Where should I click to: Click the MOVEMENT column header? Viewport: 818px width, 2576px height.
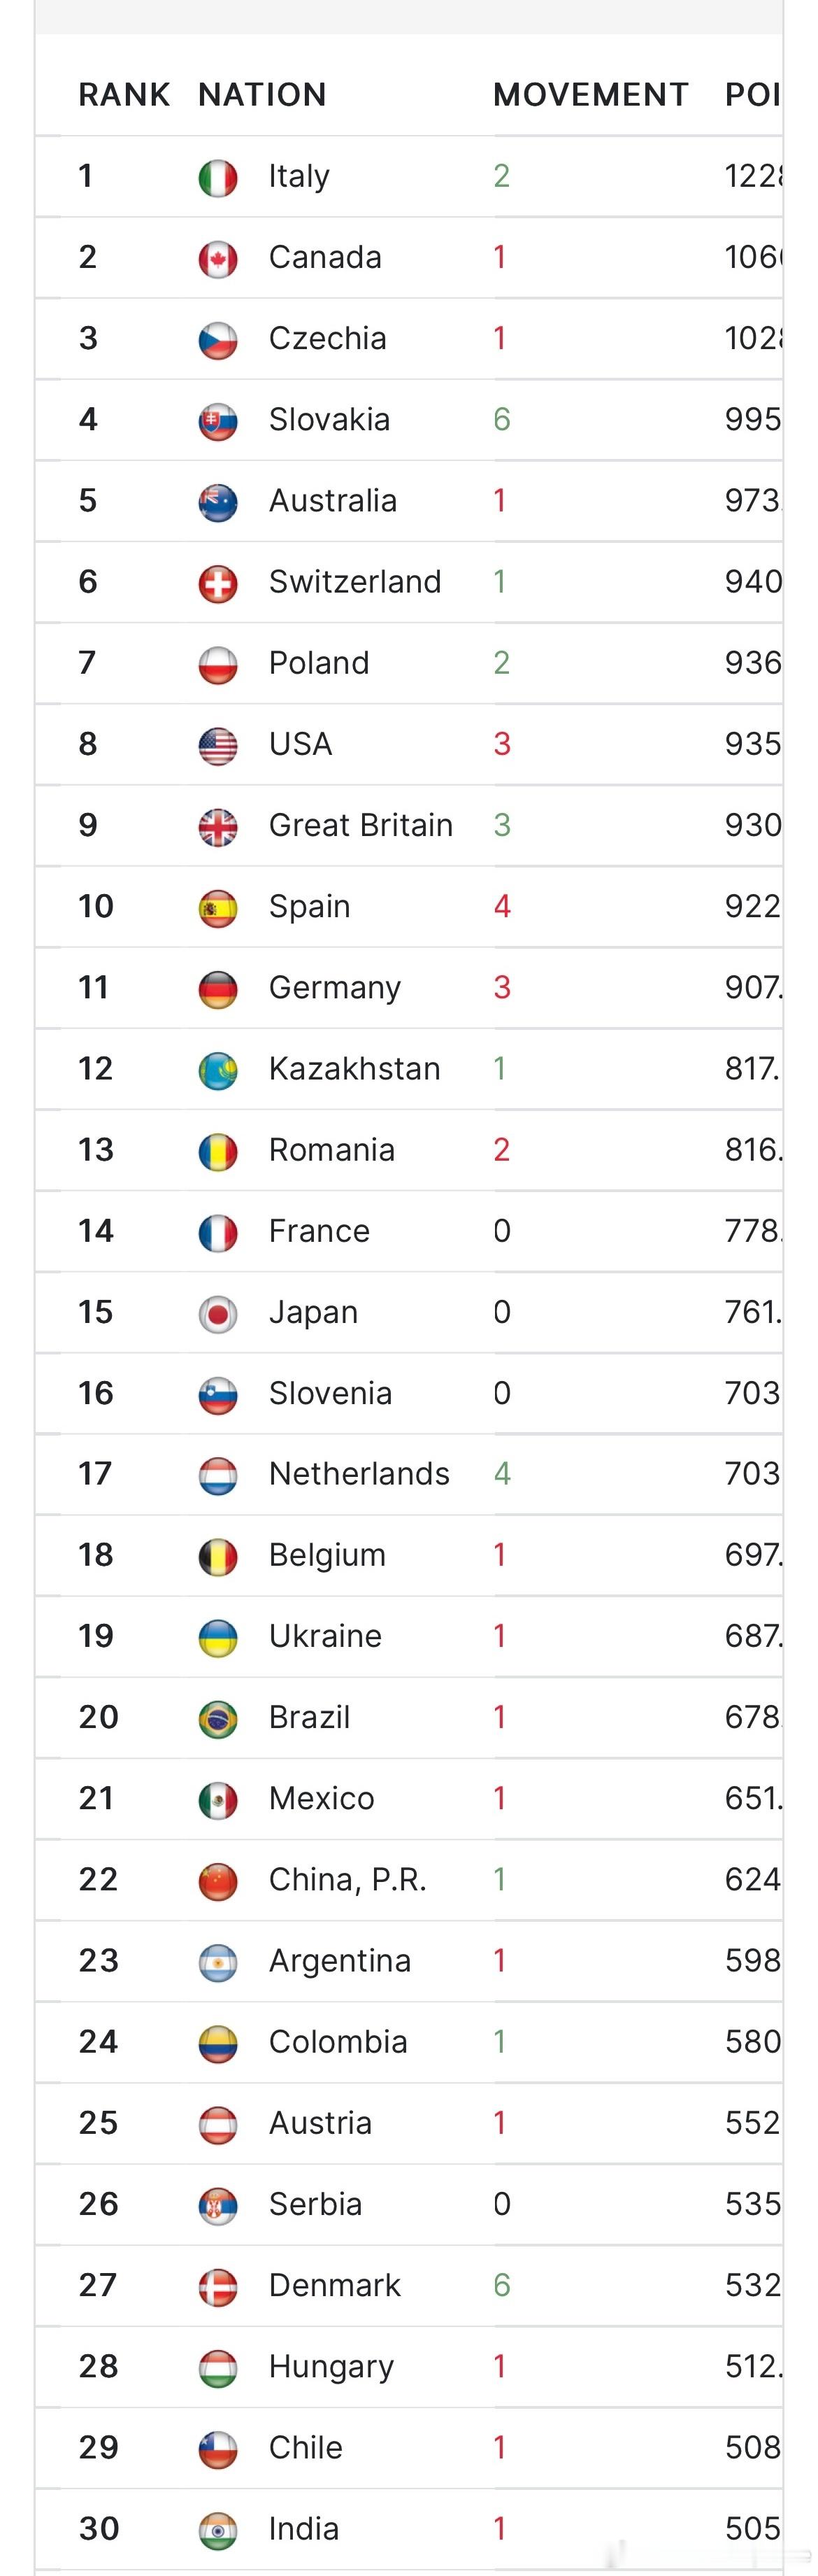tap(591, 95)
